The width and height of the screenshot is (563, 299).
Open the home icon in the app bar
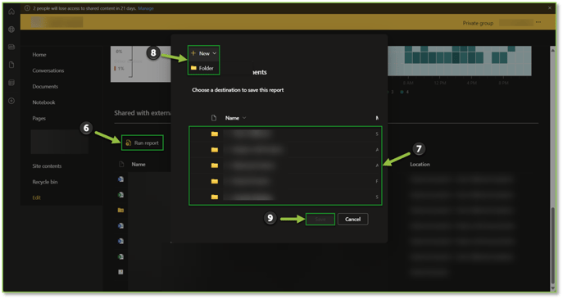point(11,11)
